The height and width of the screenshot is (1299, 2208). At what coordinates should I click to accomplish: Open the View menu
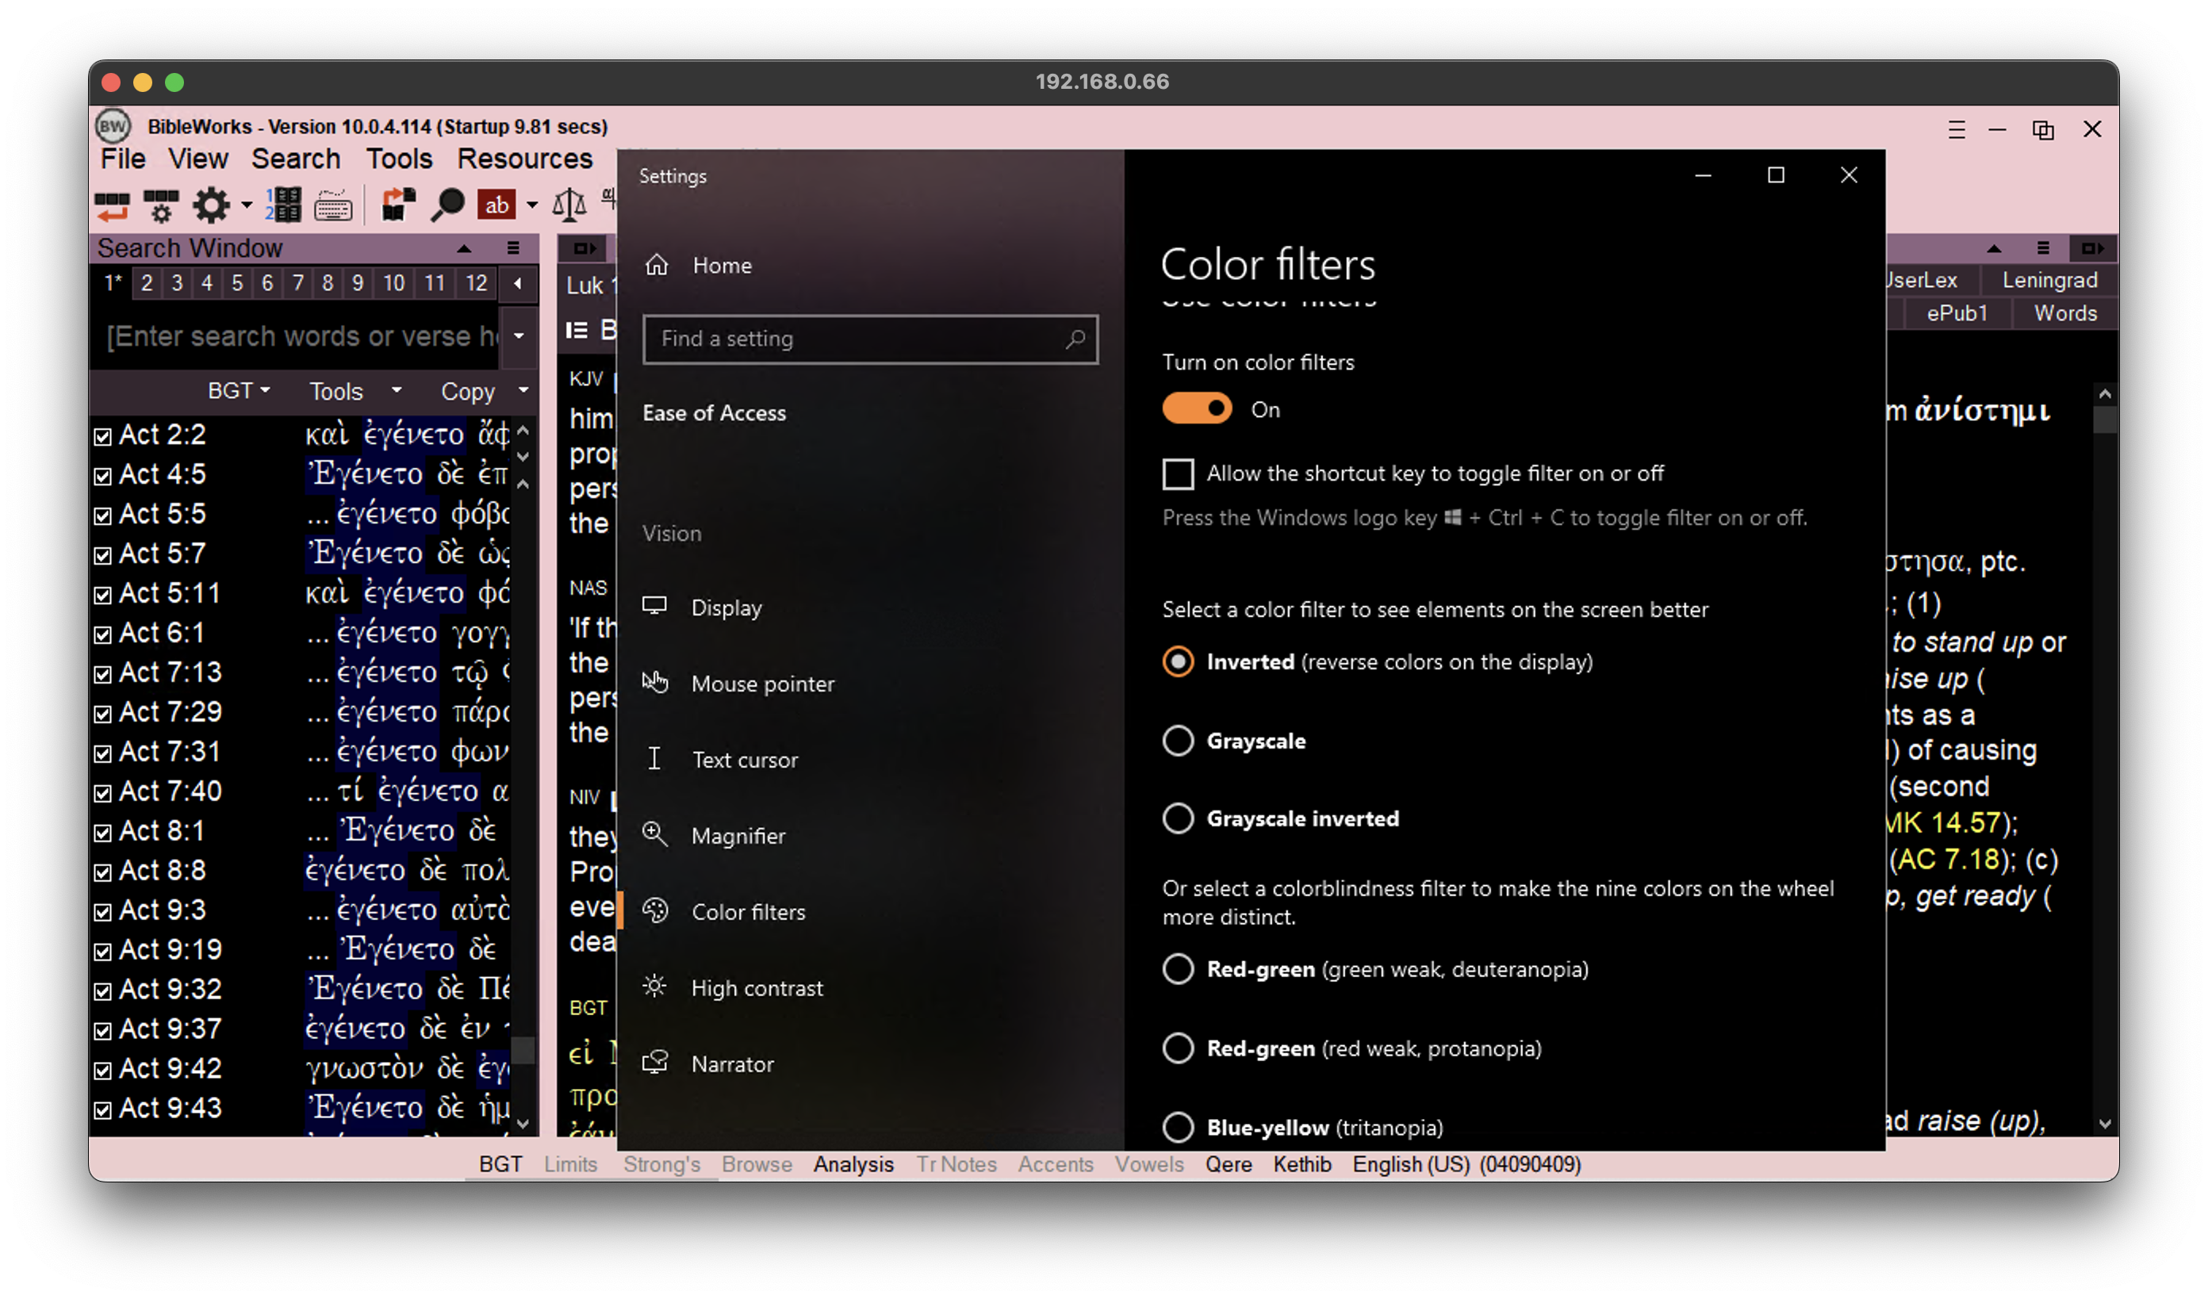point(198,159)
